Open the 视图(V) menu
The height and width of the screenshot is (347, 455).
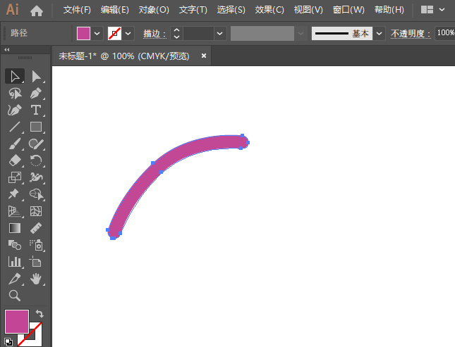tap(308, 10)
